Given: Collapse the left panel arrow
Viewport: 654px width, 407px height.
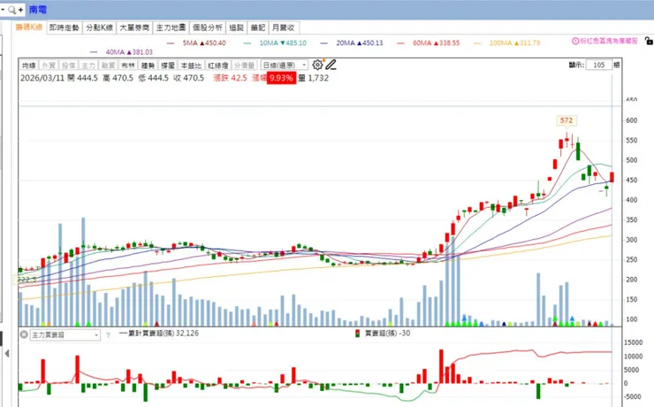Looking at the screenshot, I should 7,353.
